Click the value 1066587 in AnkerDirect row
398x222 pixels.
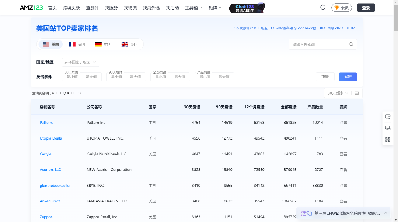tap(289, 201)
